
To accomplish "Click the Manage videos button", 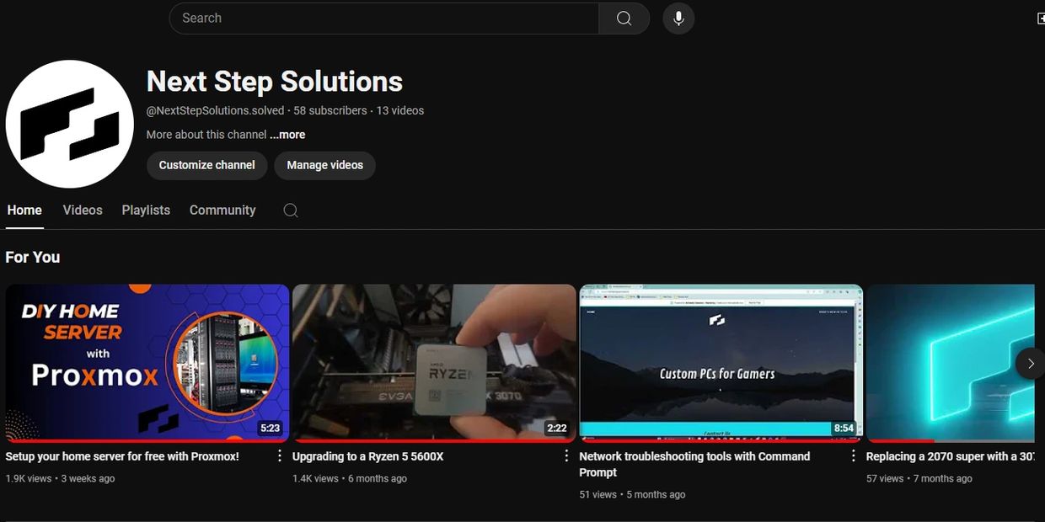I will (324, 165).
